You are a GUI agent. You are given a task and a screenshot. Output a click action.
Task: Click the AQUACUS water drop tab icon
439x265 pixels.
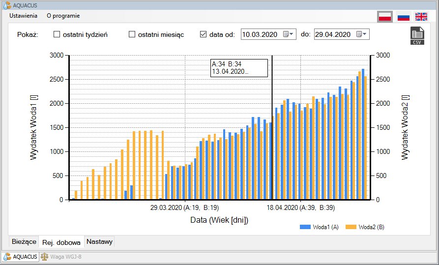(7, 256)
